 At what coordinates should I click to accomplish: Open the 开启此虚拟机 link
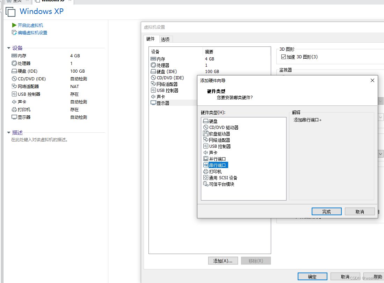[30, 25]
